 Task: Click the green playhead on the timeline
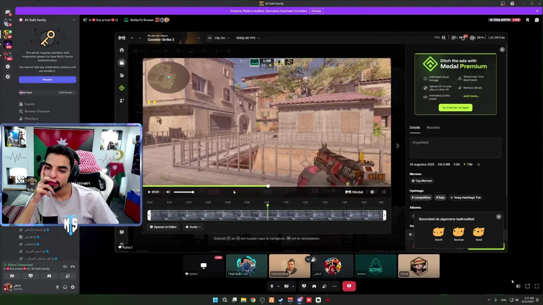tap(267, 206)
